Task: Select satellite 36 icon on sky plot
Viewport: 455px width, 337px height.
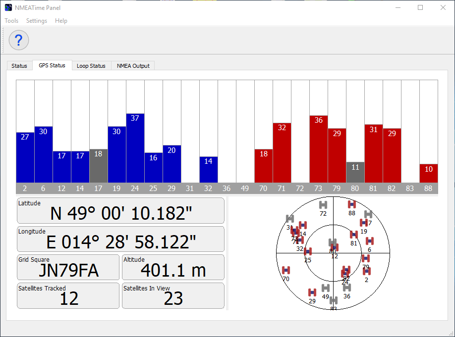Action: click(347, 288)
